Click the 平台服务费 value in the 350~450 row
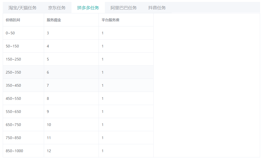Viewport: 262px width, 159px height. 126,85
